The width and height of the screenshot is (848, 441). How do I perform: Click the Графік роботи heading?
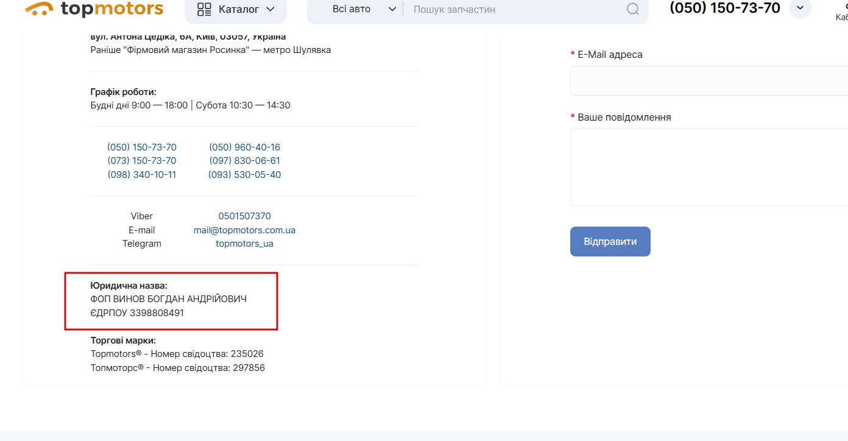pyautogui.click(x=124, y=92)
